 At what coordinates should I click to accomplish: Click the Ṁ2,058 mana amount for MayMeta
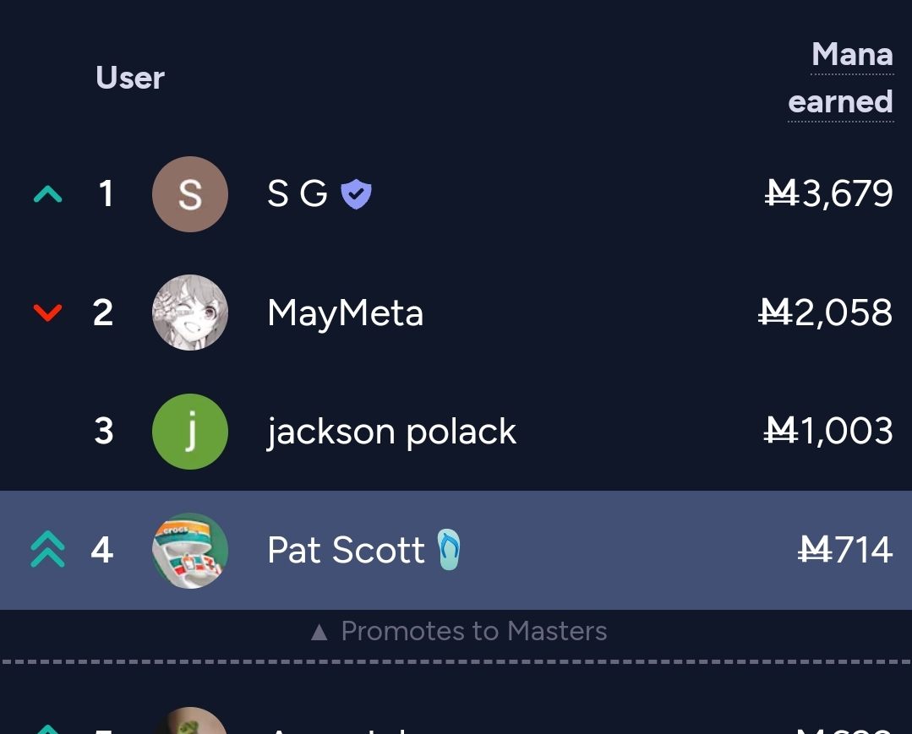pyautogui.click(x=825, y=313)
